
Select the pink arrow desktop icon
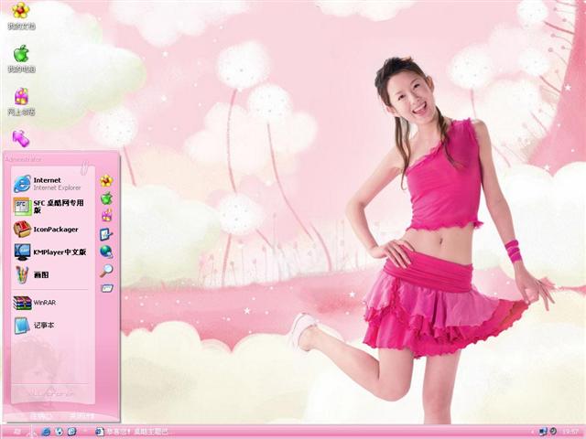pos(20,138)
